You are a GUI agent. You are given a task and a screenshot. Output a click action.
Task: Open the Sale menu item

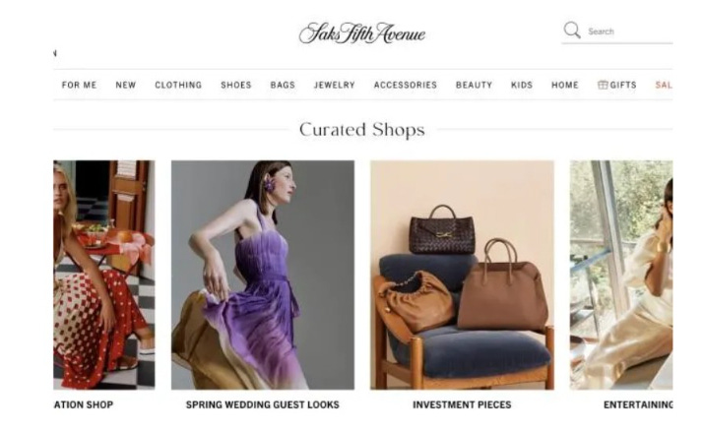664,85
